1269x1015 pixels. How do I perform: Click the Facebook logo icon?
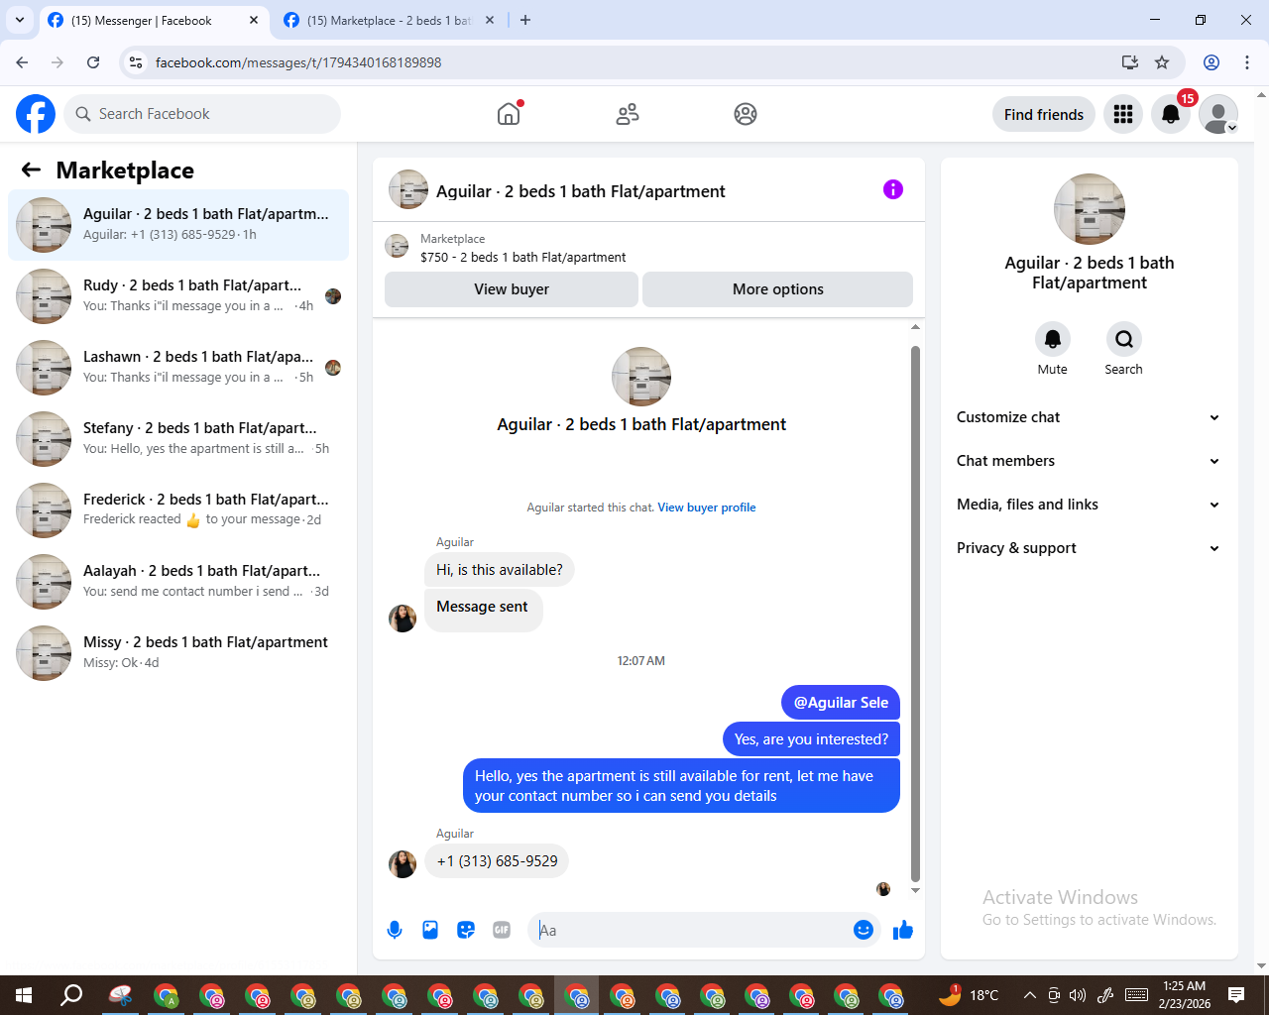[x=36, y=114]
